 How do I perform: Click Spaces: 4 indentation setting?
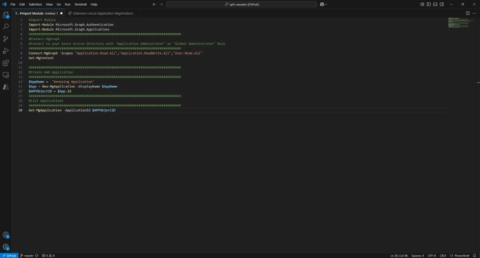point(418,256)
